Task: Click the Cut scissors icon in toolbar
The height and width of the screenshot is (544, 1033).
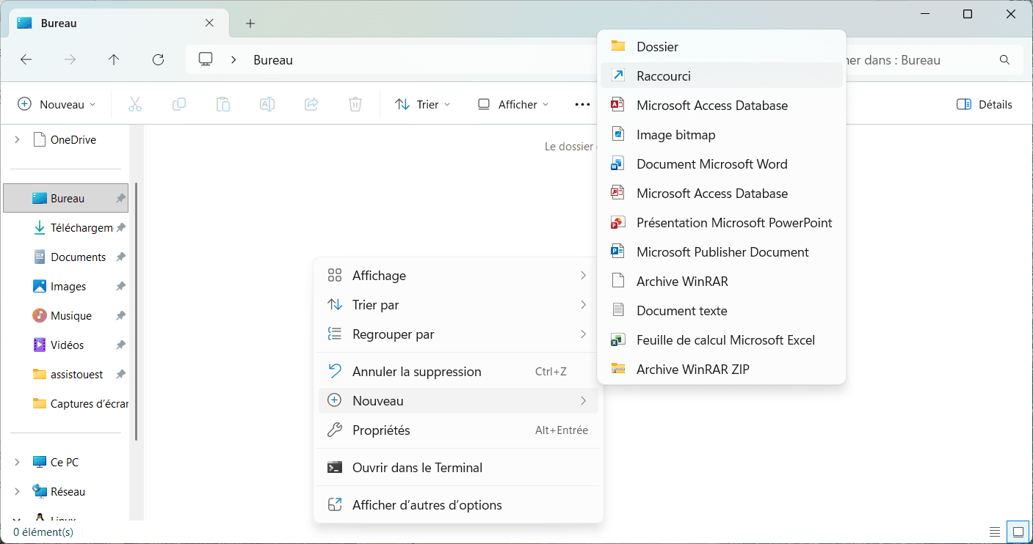Action: tap(134, 105)
